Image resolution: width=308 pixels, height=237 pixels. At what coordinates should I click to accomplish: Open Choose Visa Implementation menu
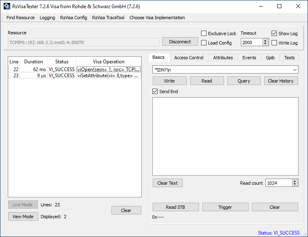(157, 18)
